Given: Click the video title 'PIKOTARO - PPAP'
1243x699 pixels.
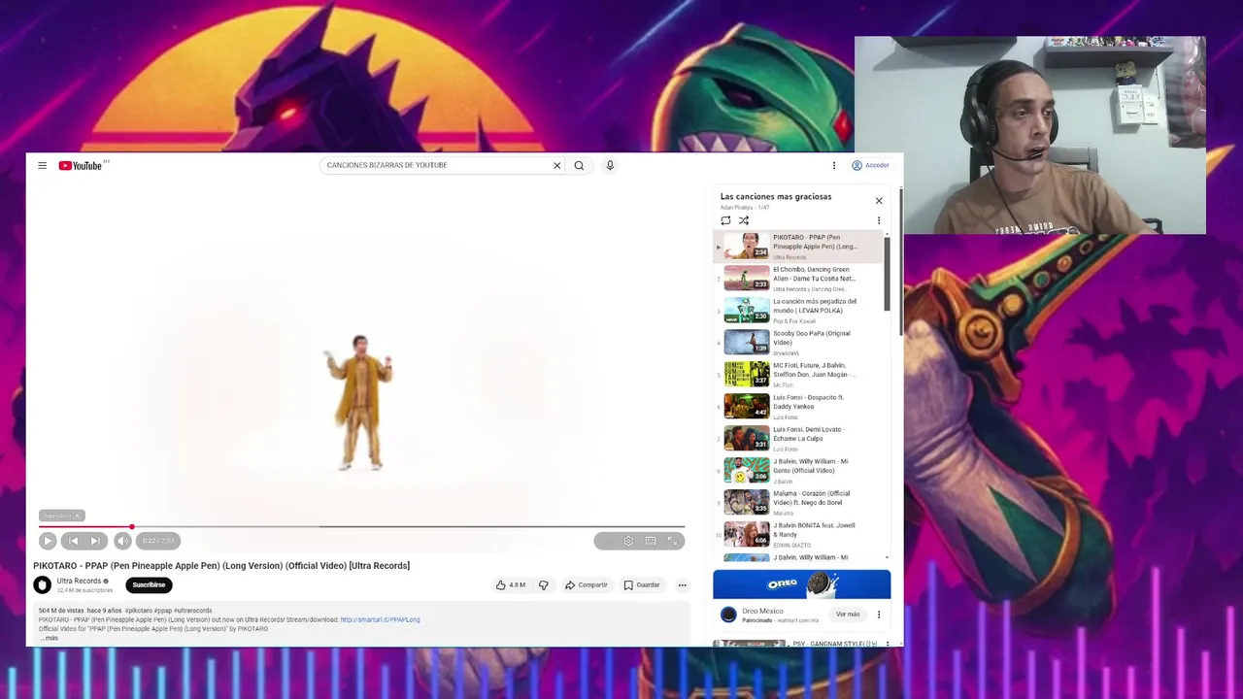Looking at the screenshot, I should (x=221, y=566).
